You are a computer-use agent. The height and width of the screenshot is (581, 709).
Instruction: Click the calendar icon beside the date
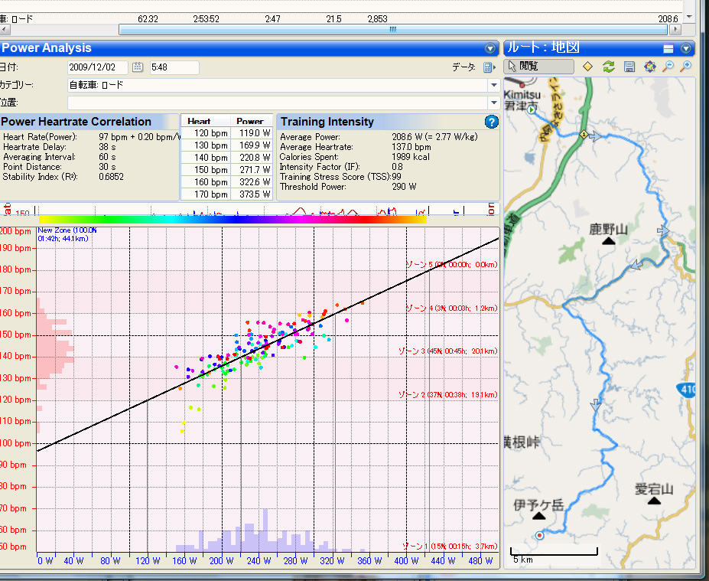(138, 67)
